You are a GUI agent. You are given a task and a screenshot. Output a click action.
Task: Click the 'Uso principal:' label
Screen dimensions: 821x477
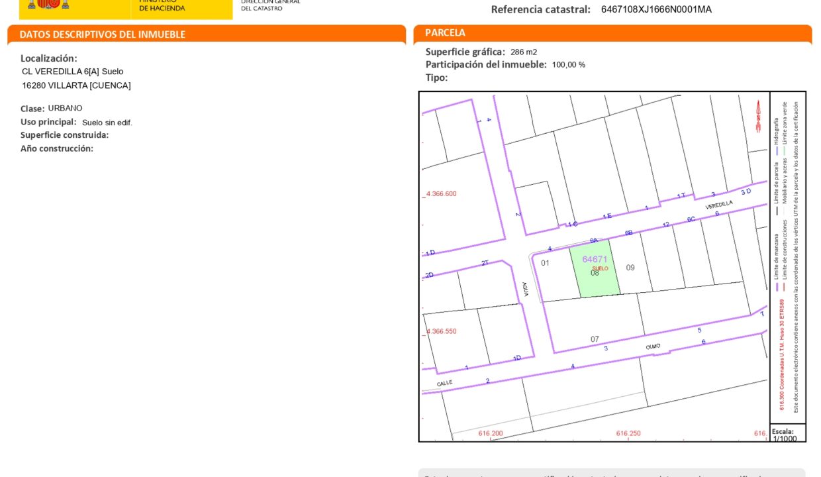[48, 122]
